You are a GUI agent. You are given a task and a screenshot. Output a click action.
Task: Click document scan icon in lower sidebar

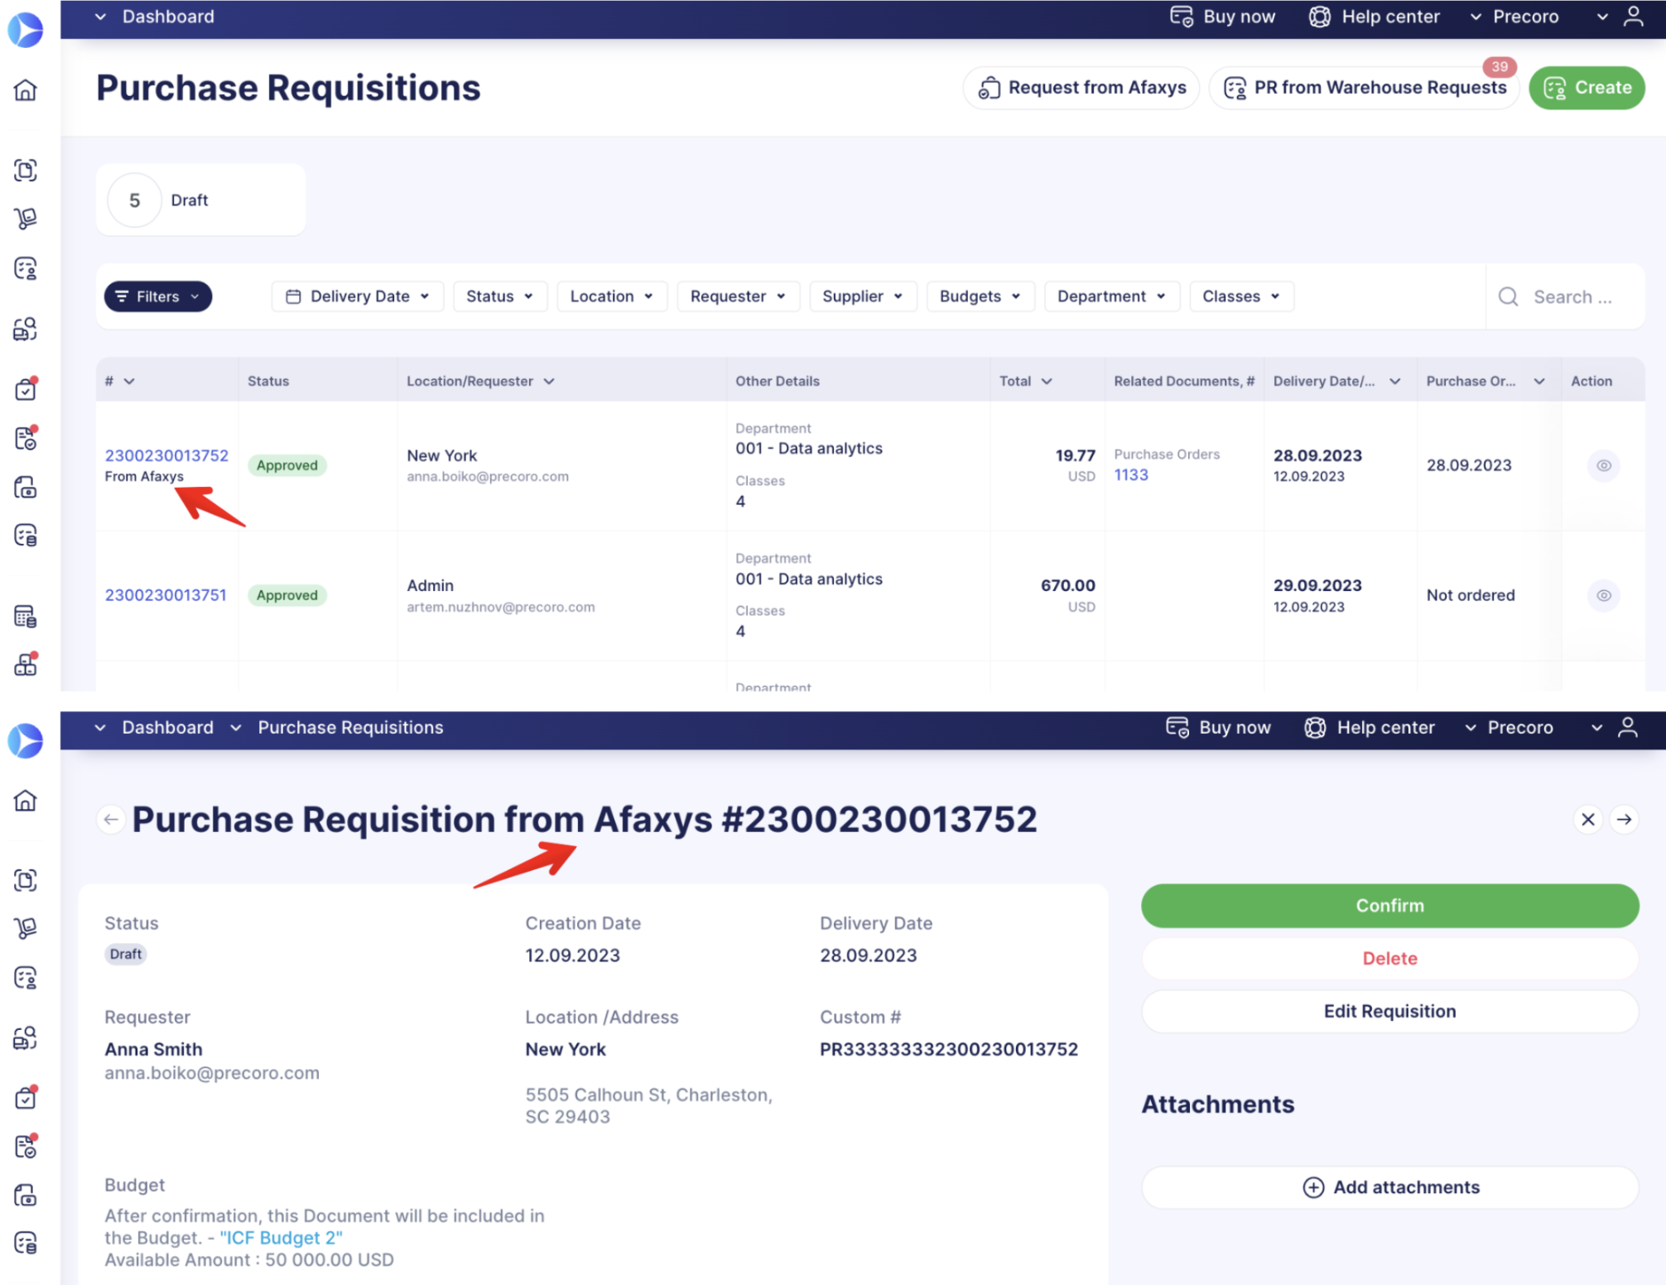26,880
